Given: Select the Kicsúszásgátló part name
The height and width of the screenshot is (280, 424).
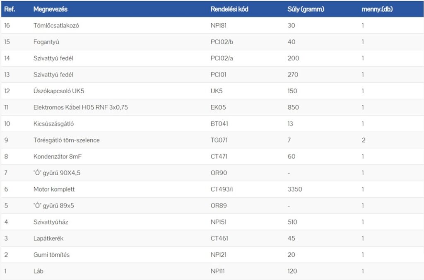Looking at the screenshot, I should (x=54, y=124).
